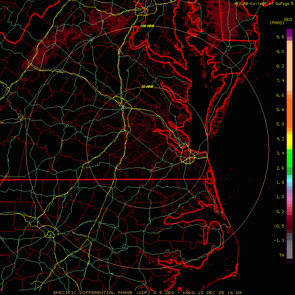The image size is (295, 295).
Task: Click the 3.4 scale value
Action: [x=280, y=153]
